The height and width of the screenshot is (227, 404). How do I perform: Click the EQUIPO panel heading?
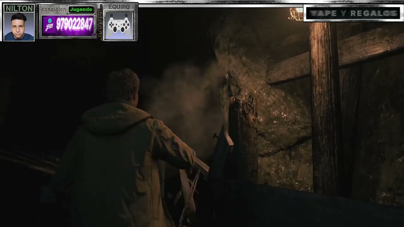119,7
